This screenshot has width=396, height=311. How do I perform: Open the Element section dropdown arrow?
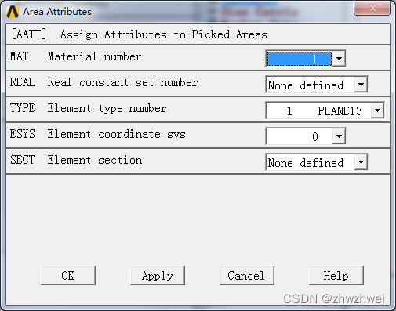(x=361, y=162)
